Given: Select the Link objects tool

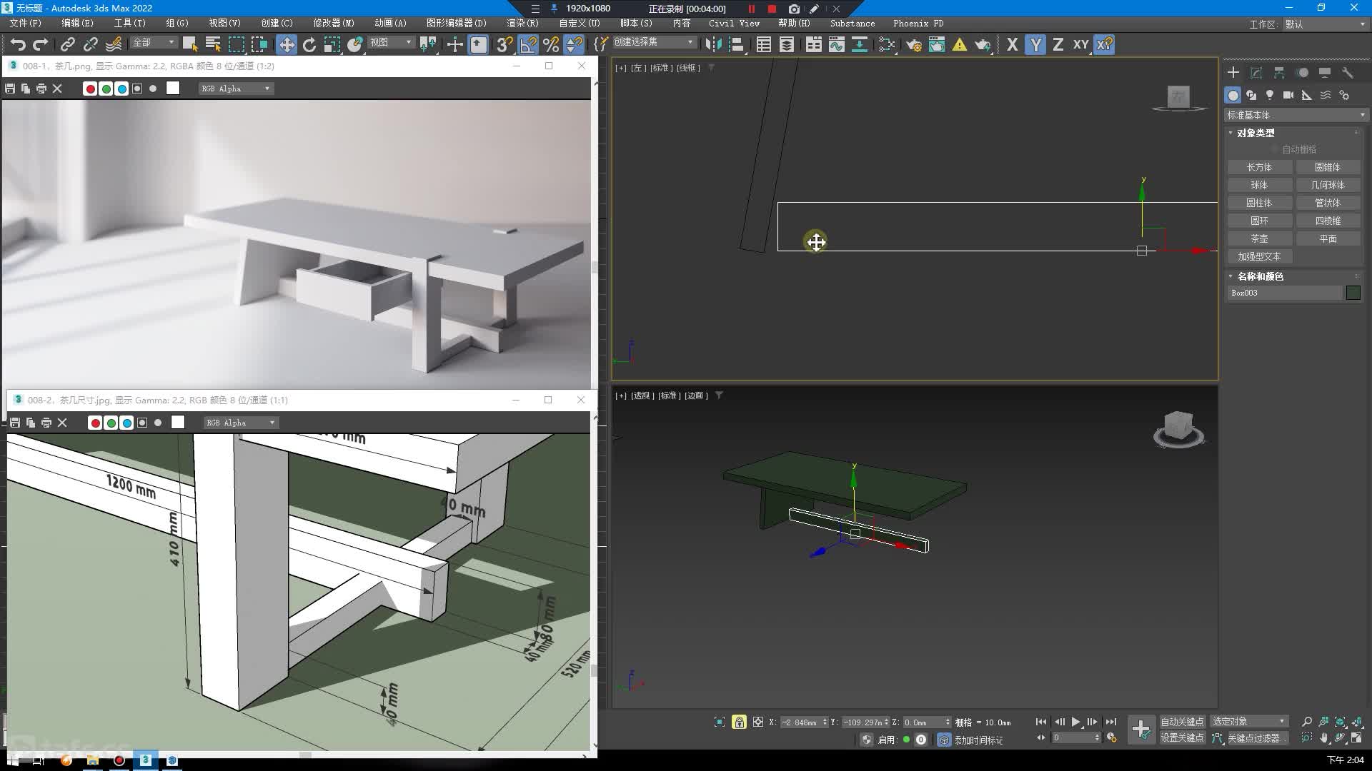Looking at the screenshot, I should click(x=67, y=44).
